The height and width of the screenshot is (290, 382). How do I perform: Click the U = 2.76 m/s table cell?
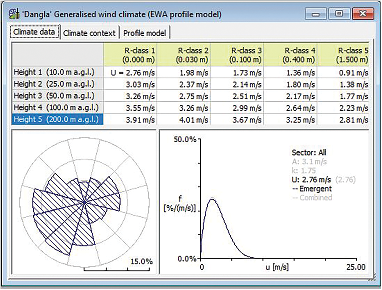tap(130, 73)
